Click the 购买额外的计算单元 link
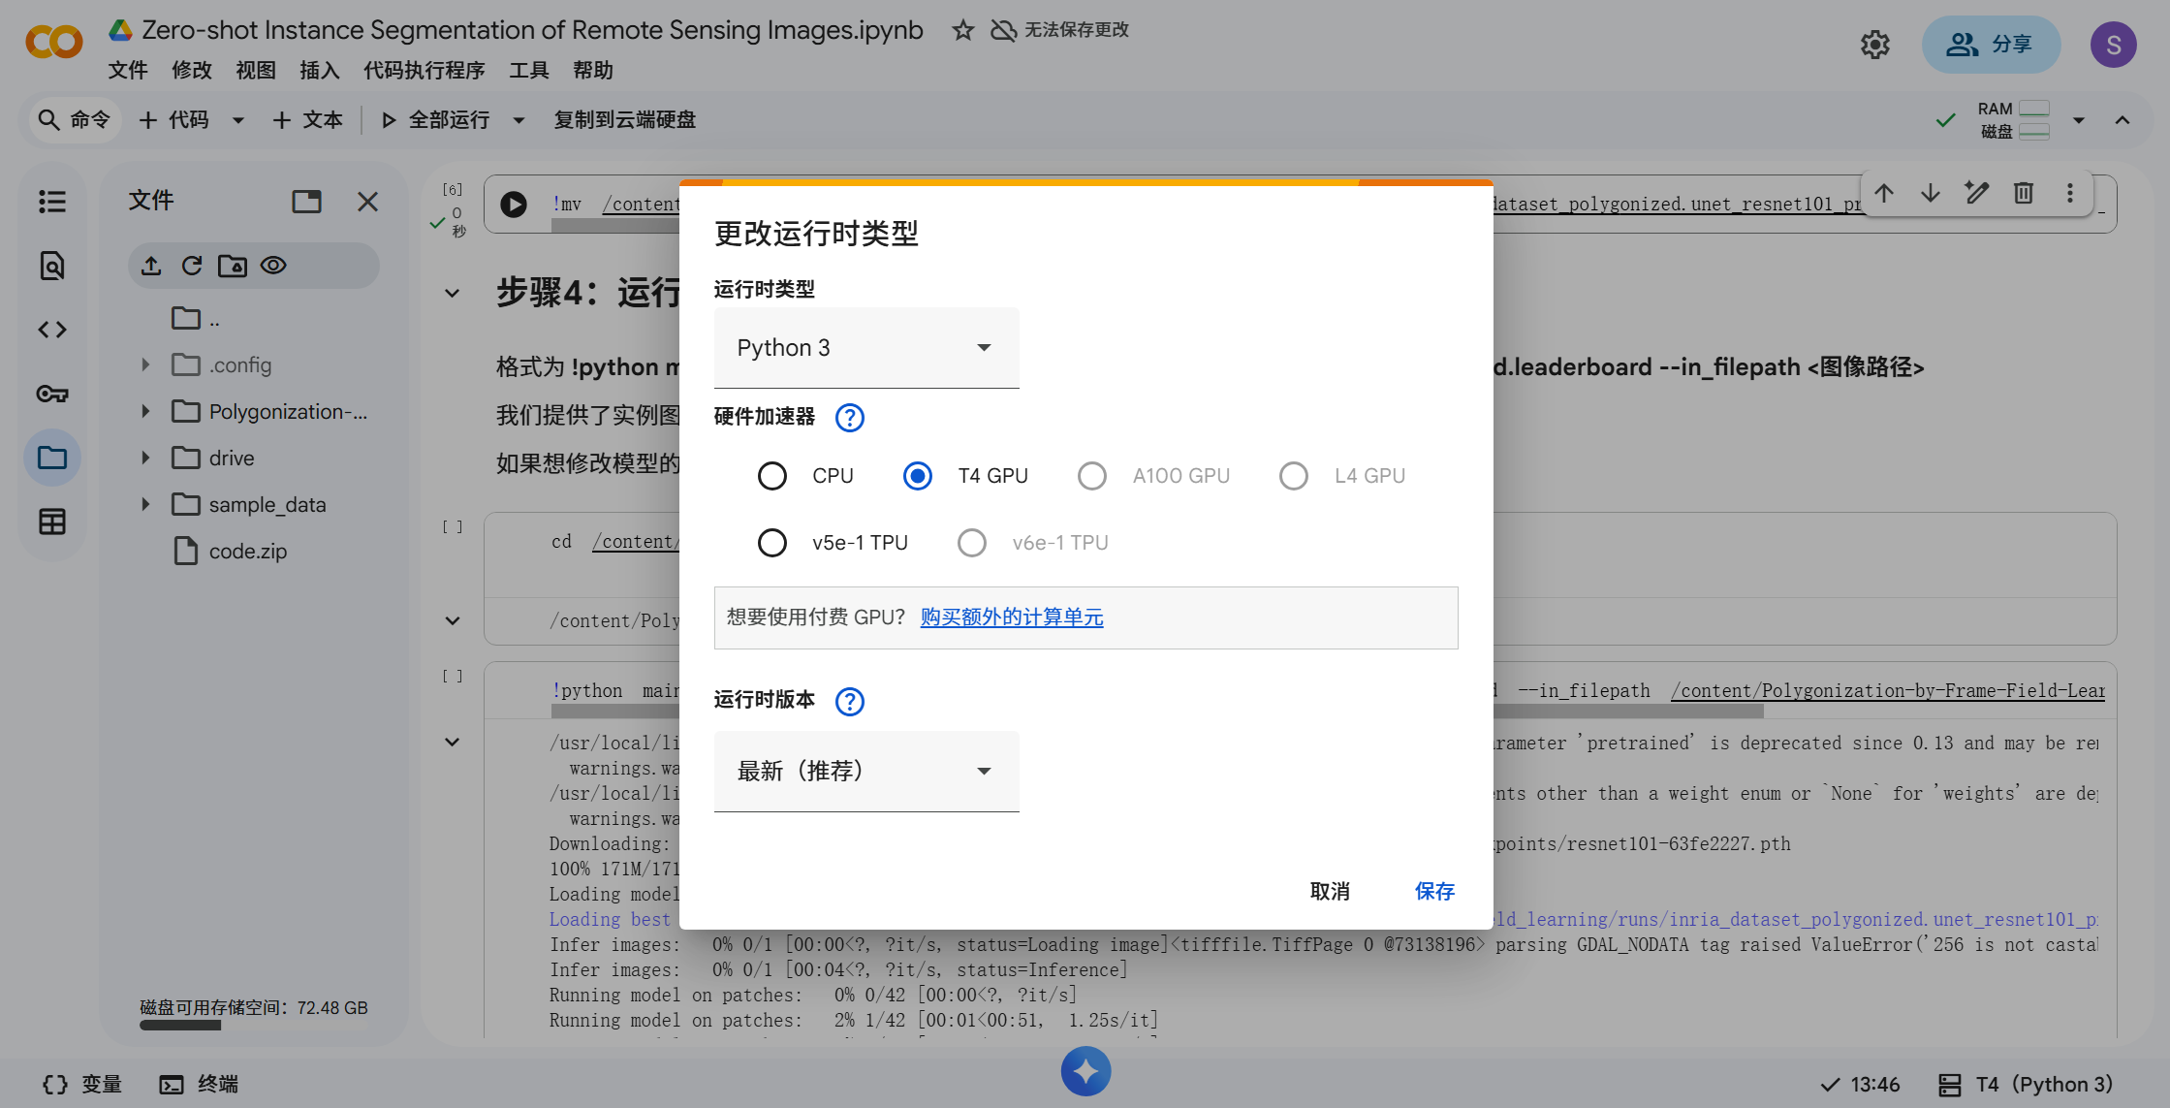Screen dimensions: 2170x1108 (x=1012, y=617)
